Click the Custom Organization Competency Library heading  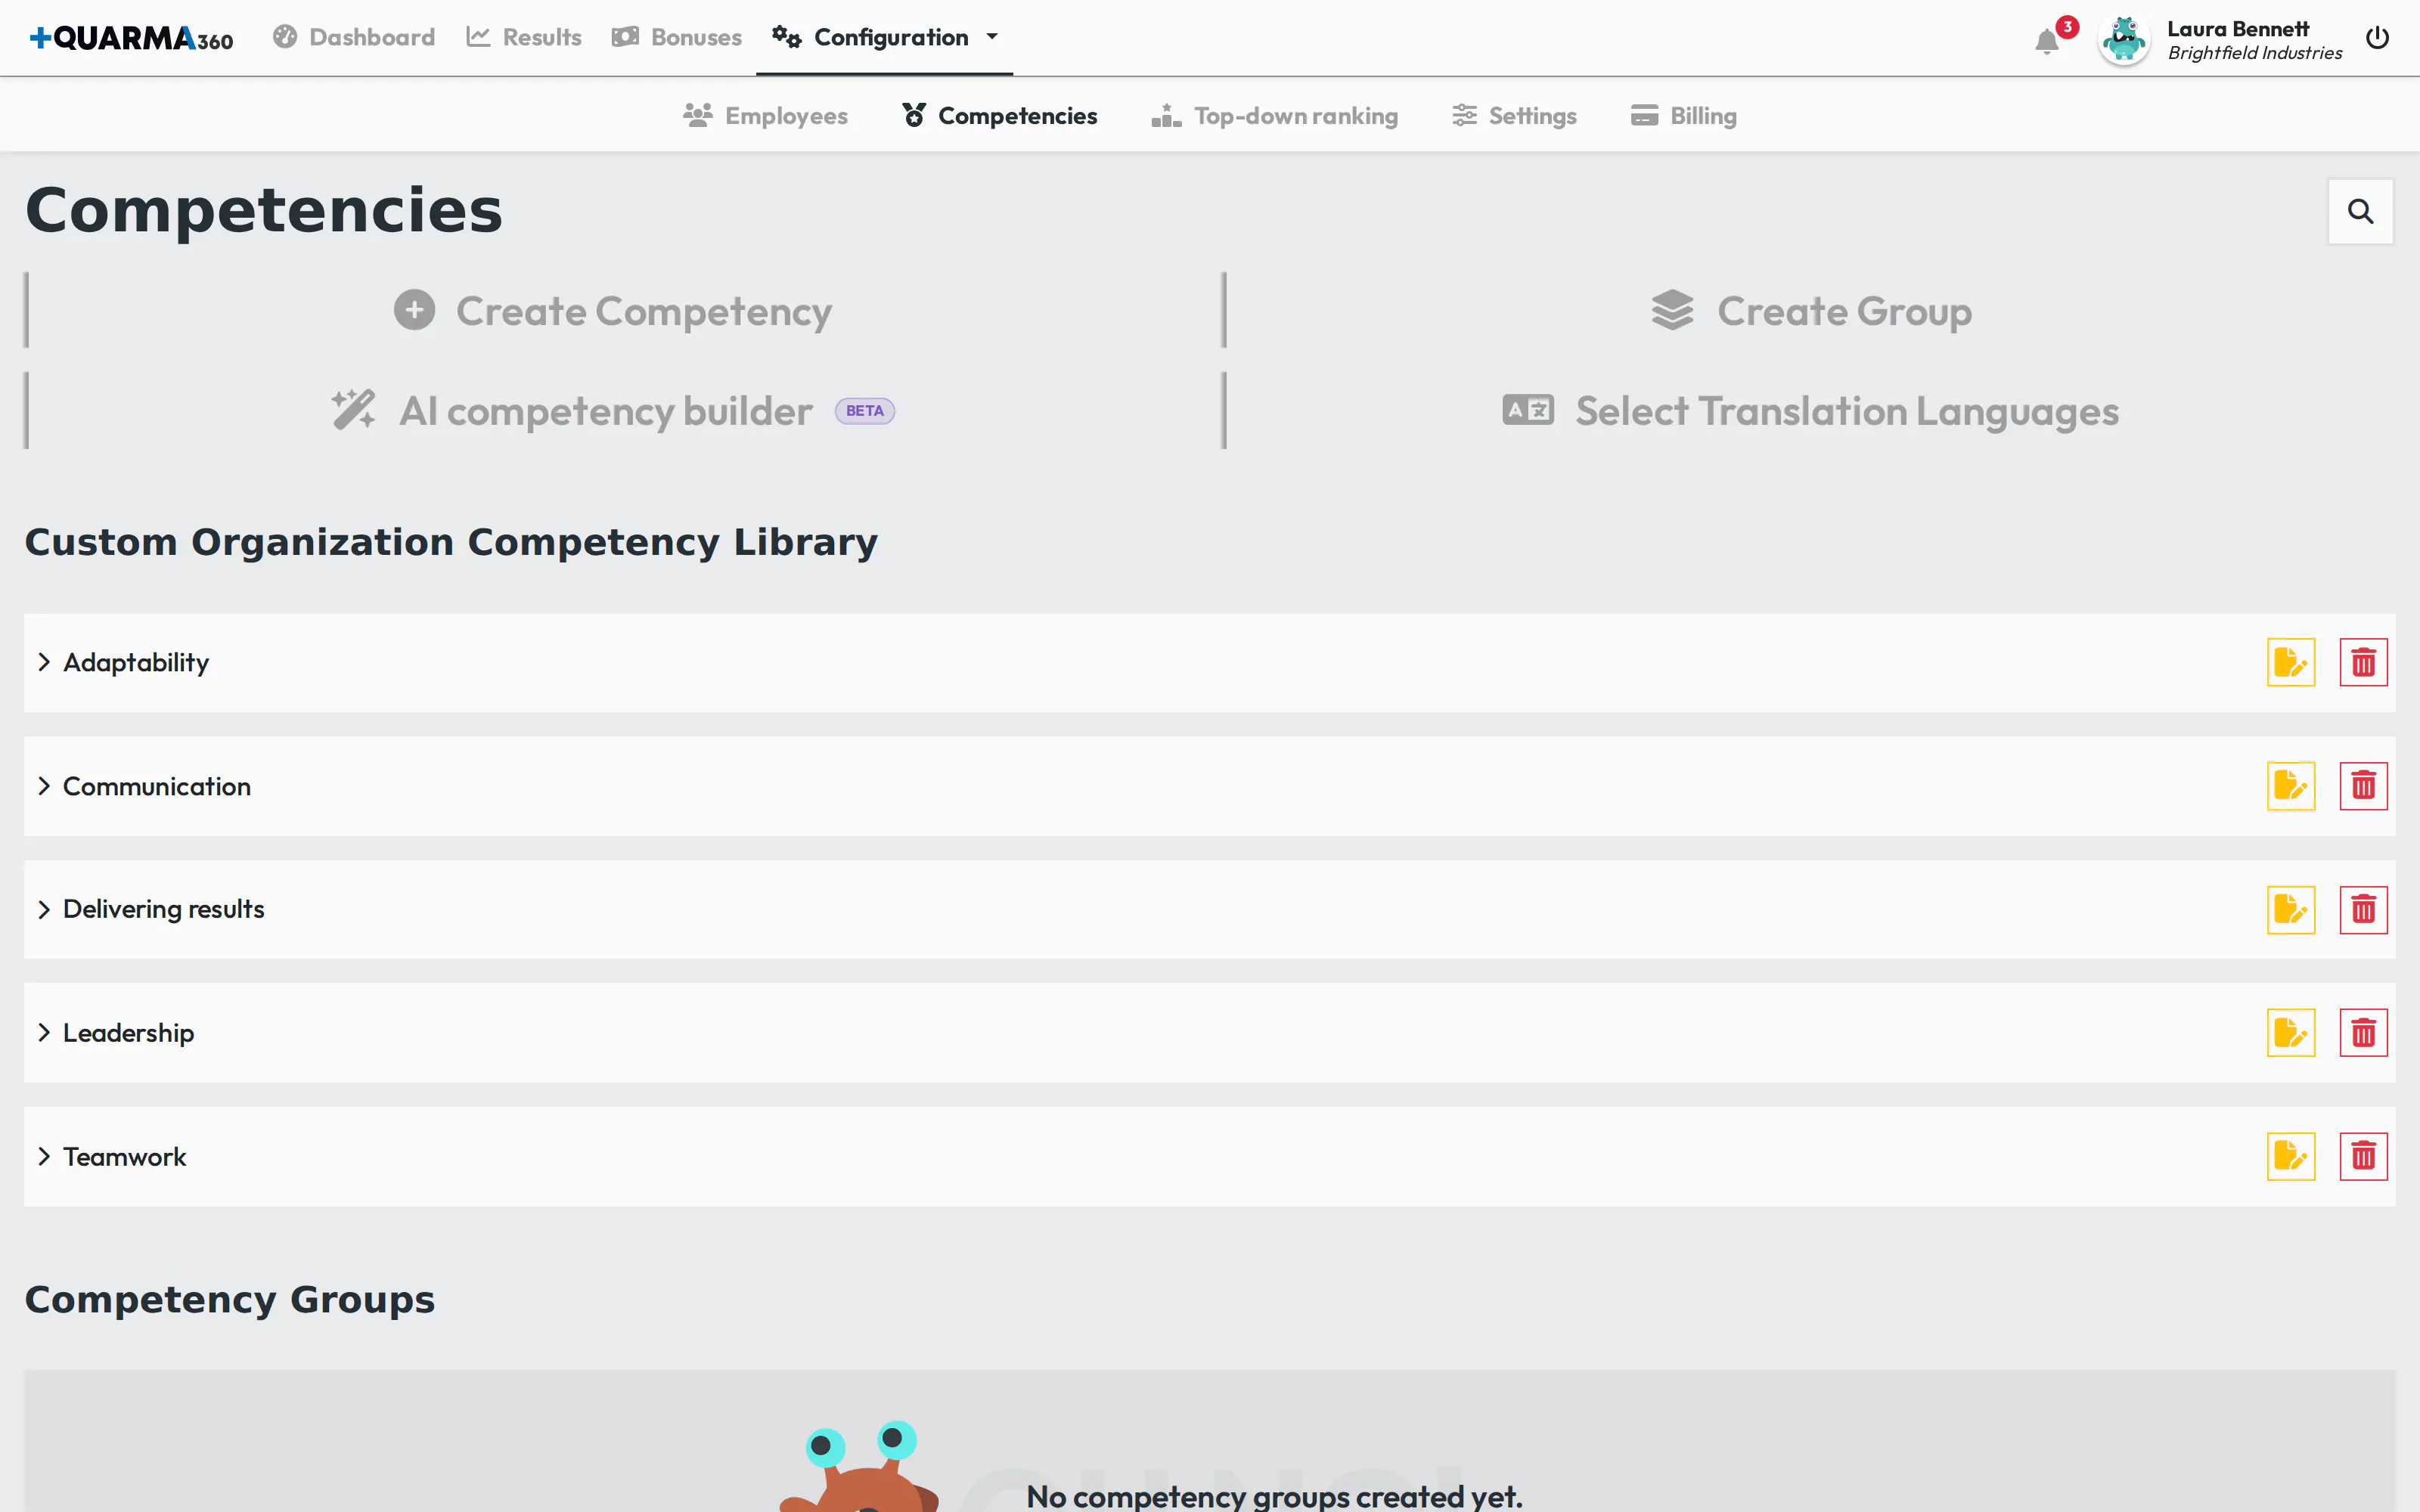(x=451, y=542)
